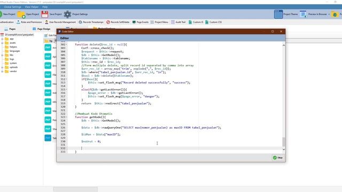342x192 pixels.
Task: Select the helpers folder in project tree
Action: pos(13,47)
